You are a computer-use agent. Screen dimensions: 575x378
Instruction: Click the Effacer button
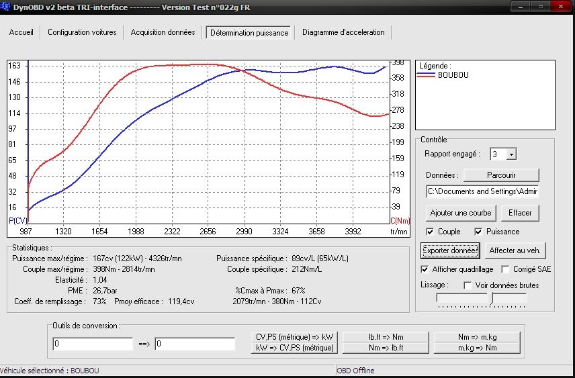coord(520,213)
